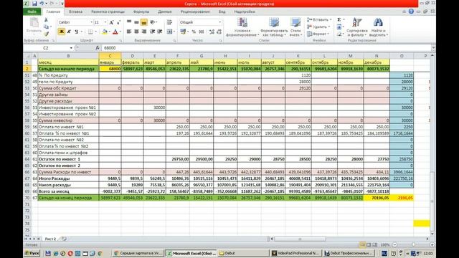Viewport: 459px width, 258px height.
Task: Open the font color dropdown arrow
Action: (x=120, y=32)
